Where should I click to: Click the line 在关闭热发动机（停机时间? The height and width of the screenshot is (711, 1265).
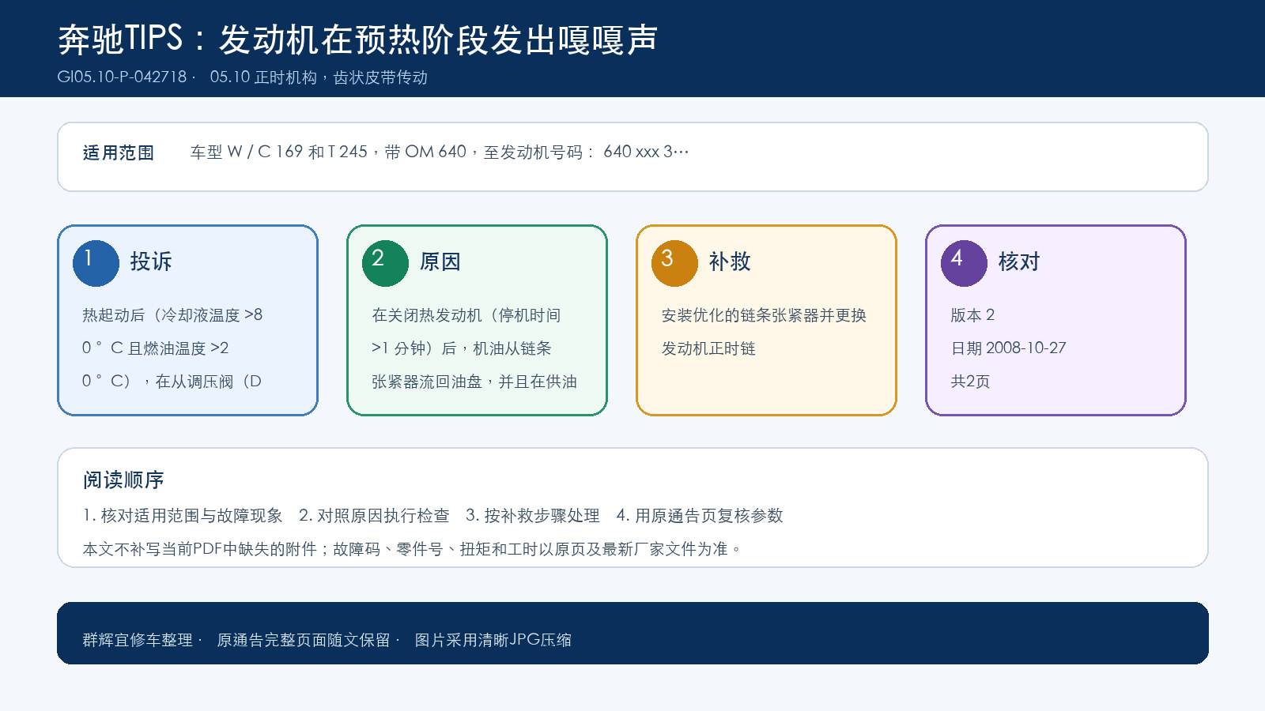466,315
